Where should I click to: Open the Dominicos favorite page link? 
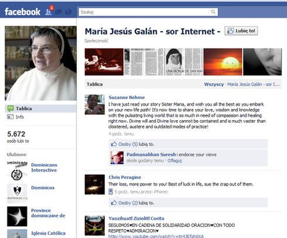point(43,188)
